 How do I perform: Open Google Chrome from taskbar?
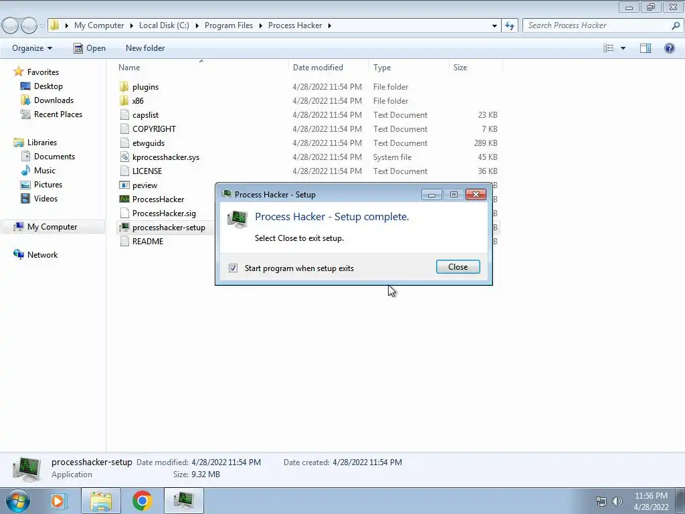pyautogui.click(x=142, y=501)
